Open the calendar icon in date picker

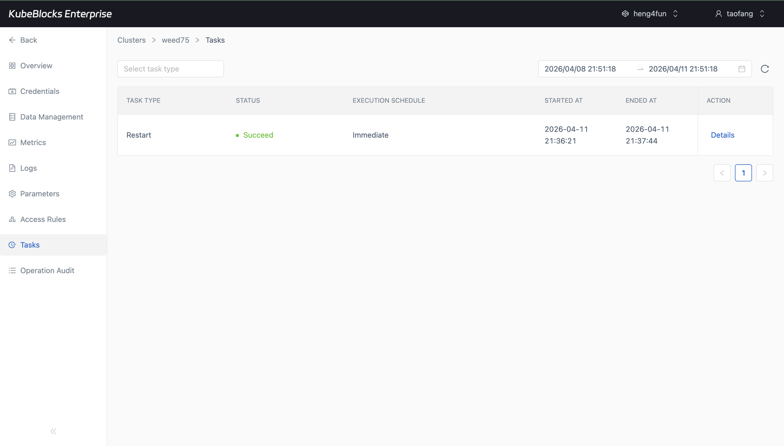[741, 69]
